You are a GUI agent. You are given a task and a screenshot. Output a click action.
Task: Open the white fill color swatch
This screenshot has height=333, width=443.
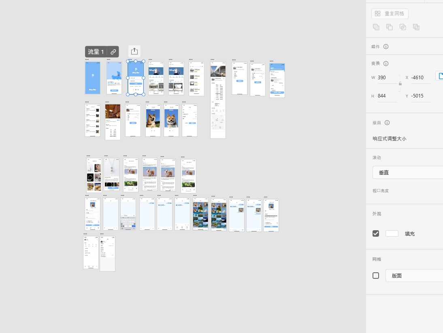(392, 233)
